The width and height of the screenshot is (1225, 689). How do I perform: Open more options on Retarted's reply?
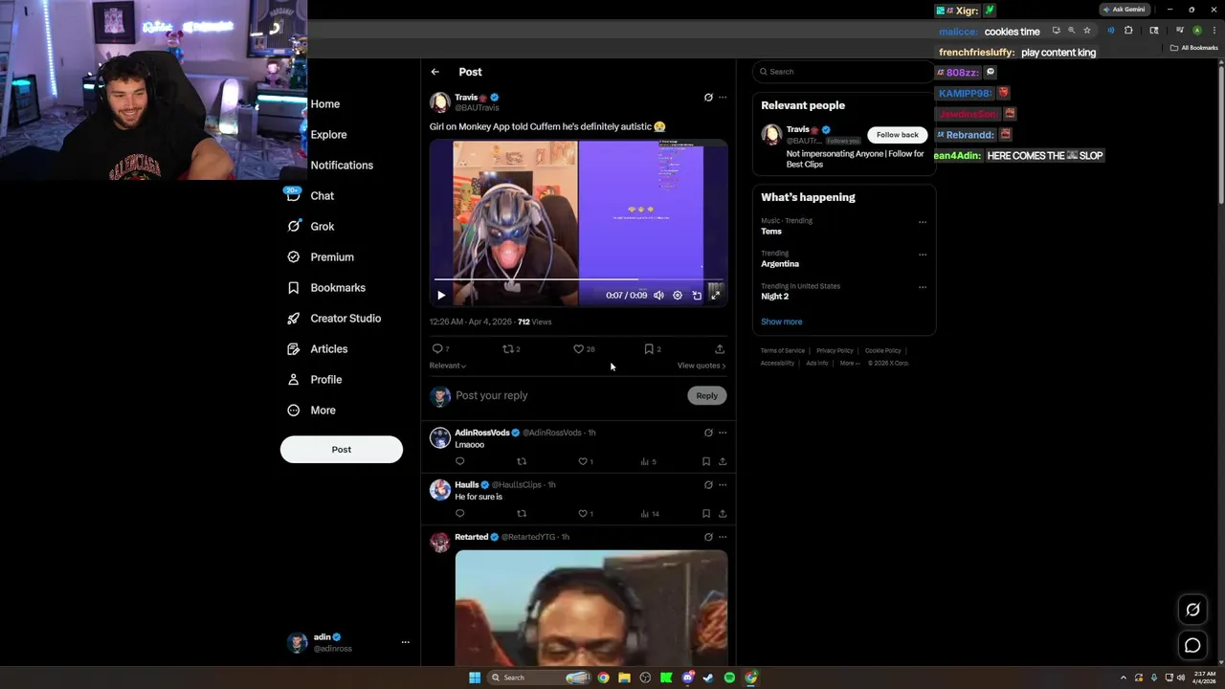coord(723,537)
